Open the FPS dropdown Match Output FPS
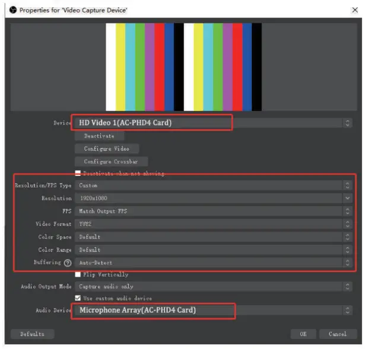 pyautogui.click(x=214, y=211)
